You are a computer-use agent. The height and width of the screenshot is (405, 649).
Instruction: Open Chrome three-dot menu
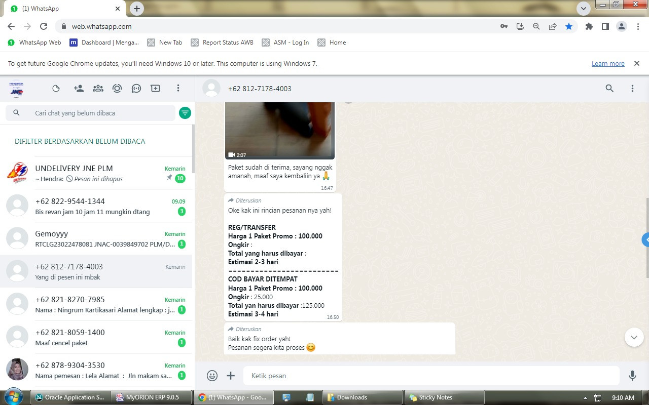[x=638, y=26]
